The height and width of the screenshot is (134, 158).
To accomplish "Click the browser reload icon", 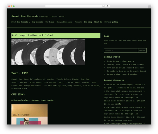I will tap(103, 6).
